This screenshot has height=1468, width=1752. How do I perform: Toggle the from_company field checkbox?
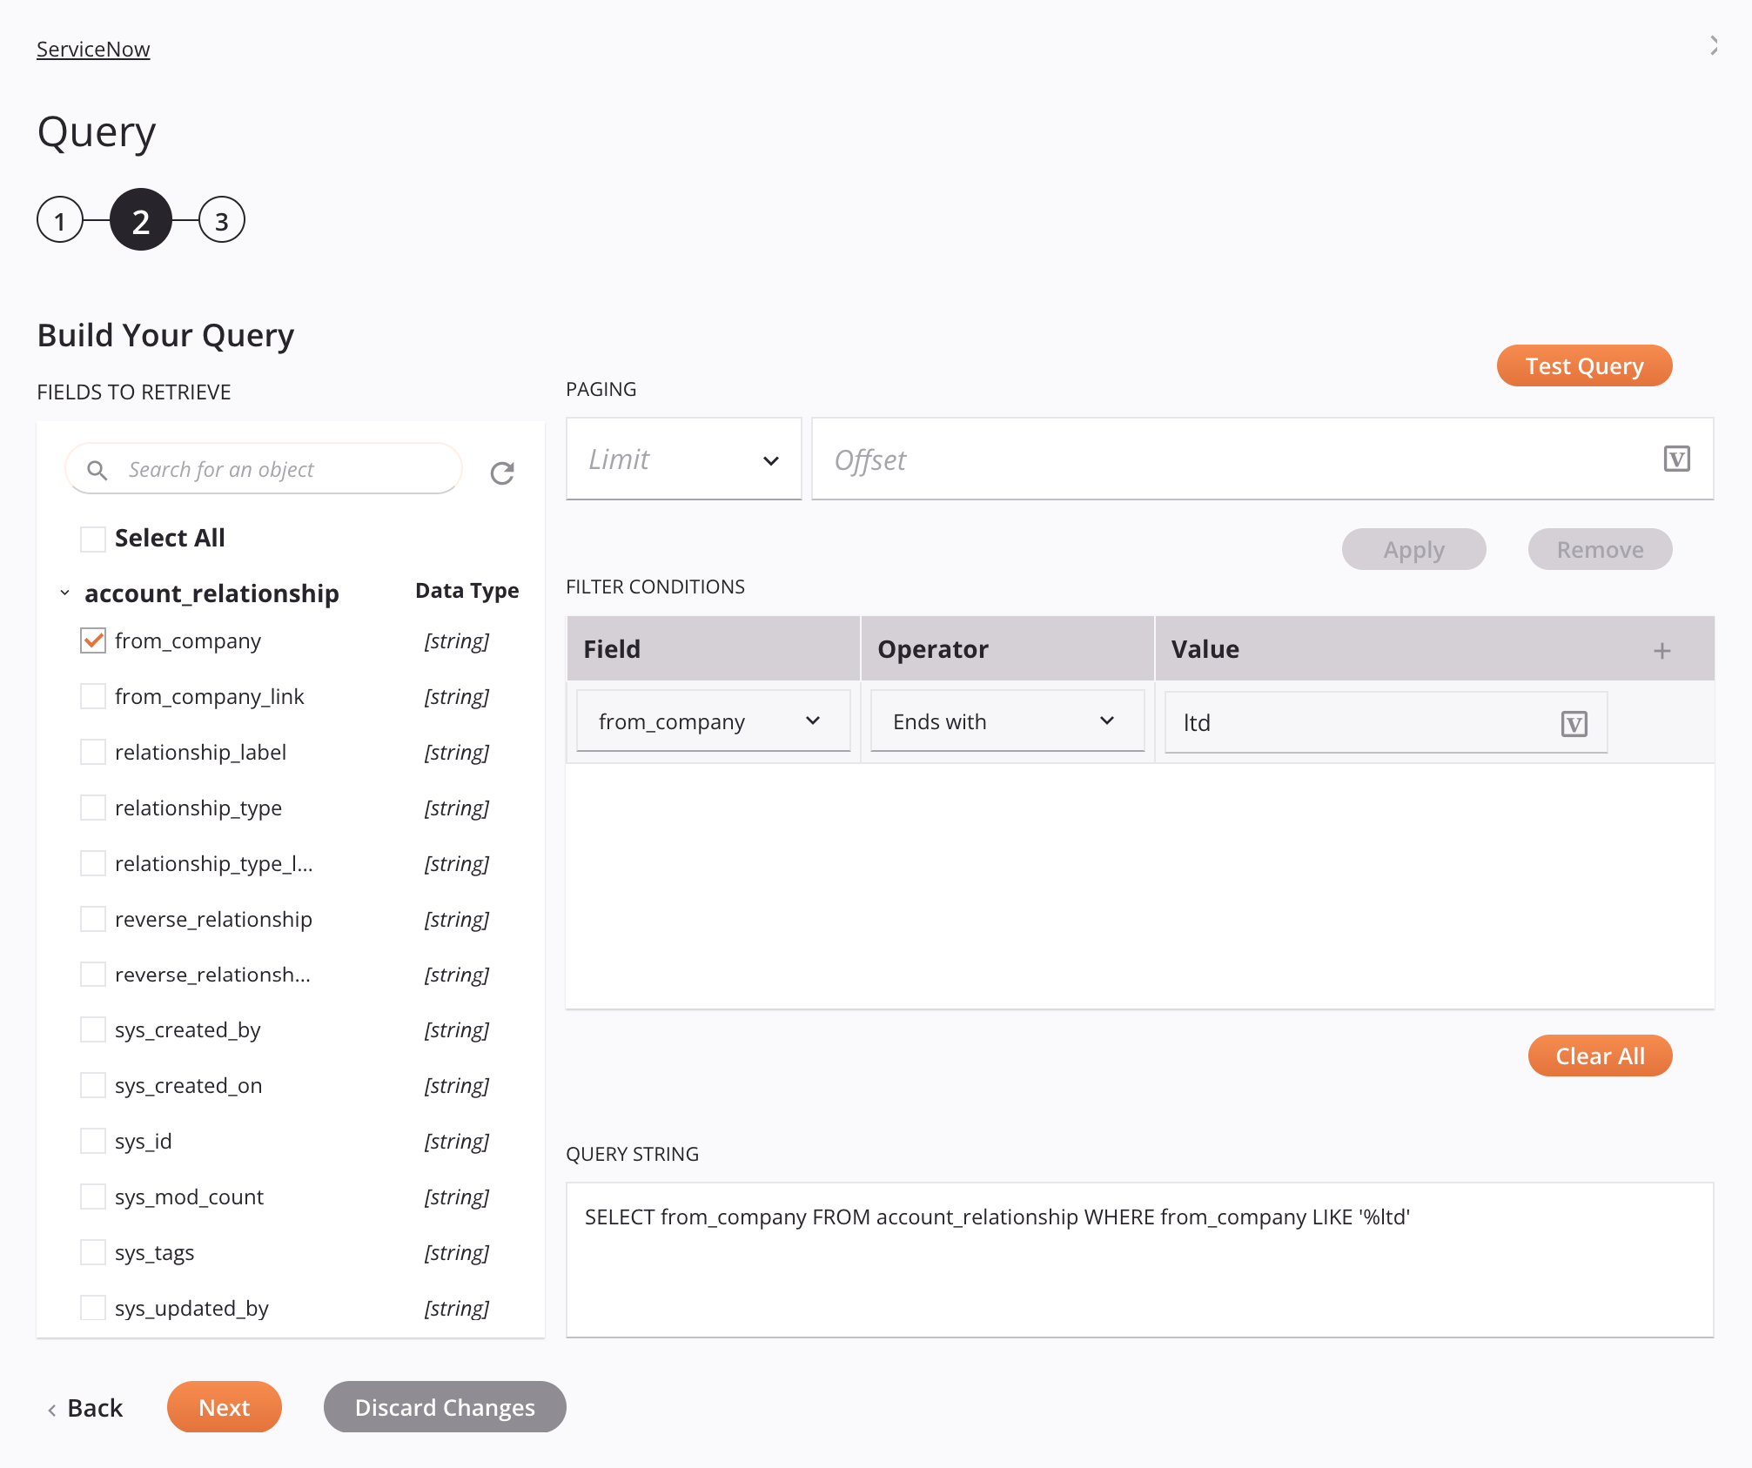coord(91,640)
